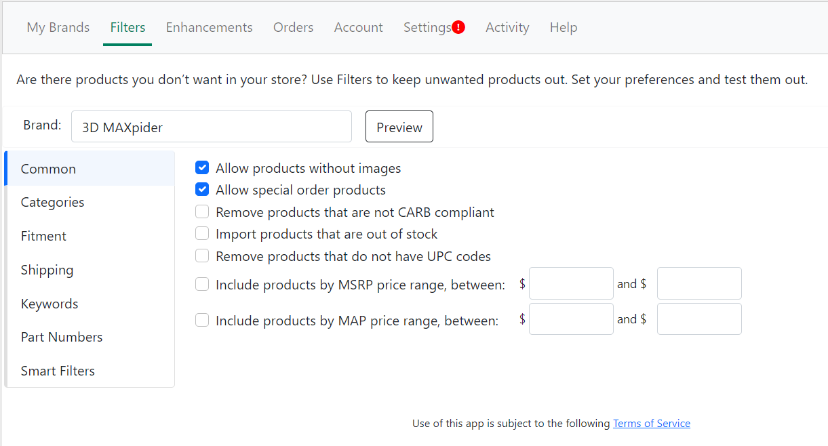Switch to the My Brands tab
Image resolution: width=828 pixels, height=446 pixels.
coord(58,27)
